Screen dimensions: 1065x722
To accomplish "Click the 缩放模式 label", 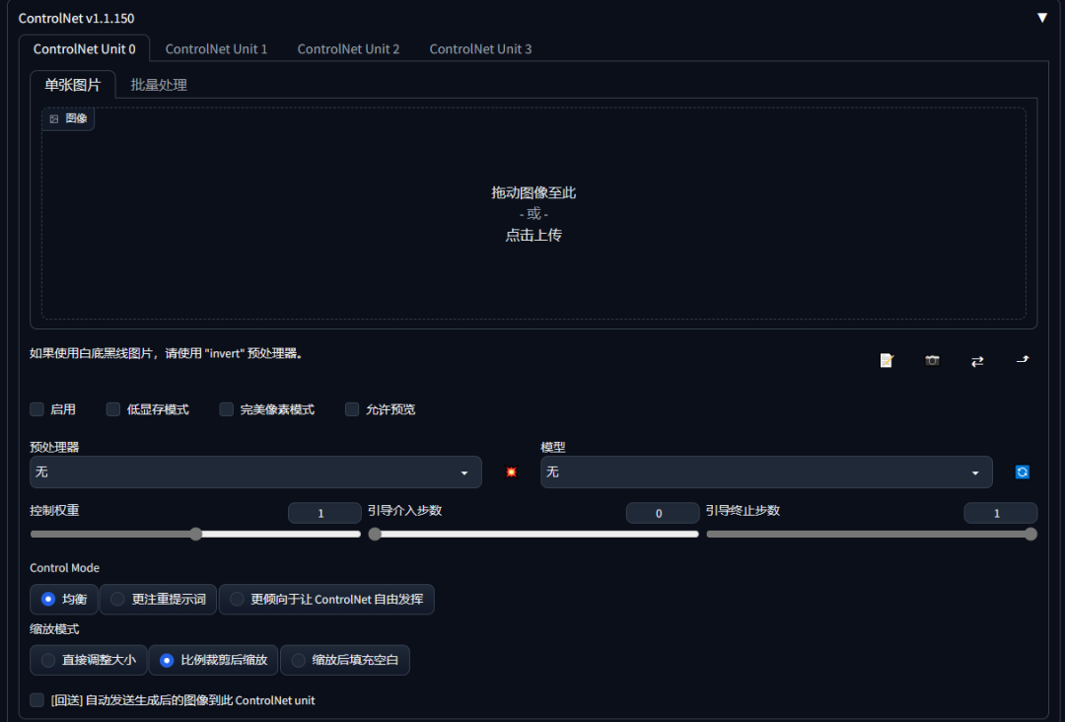I will click(54, 629).
